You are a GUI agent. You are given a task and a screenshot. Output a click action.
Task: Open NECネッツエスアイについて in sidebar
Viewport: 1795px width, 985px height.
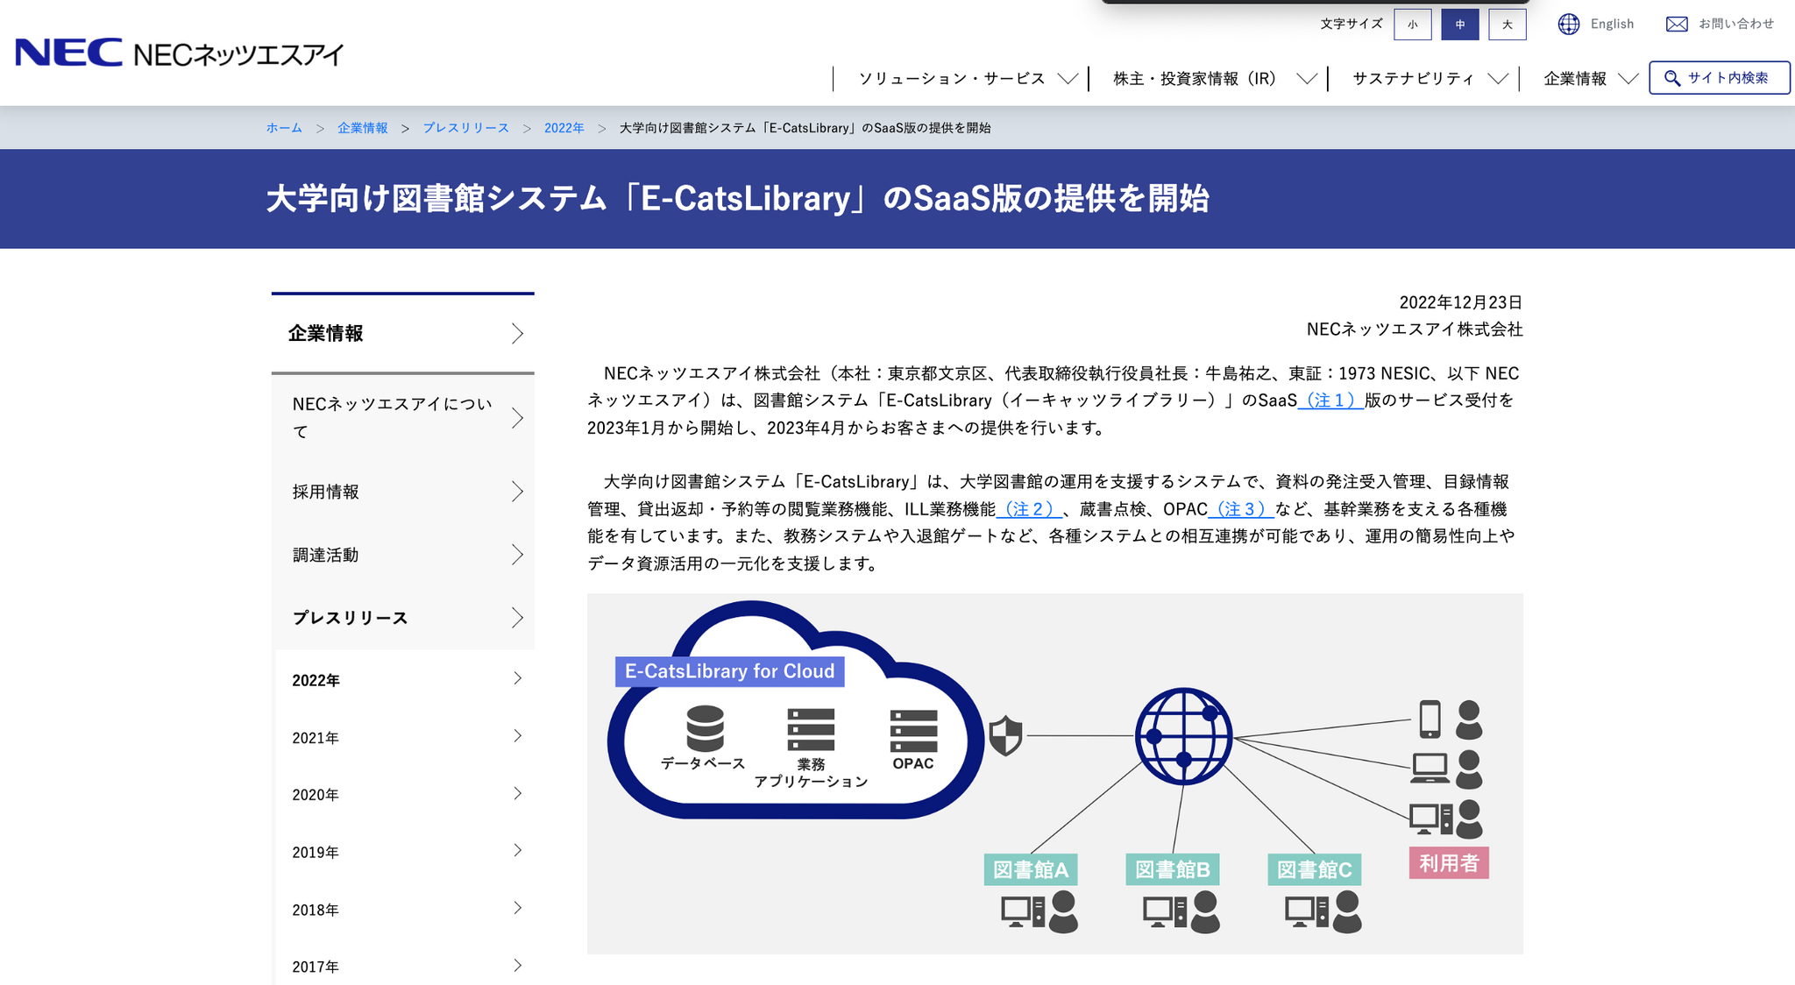[x=402, y=418]
